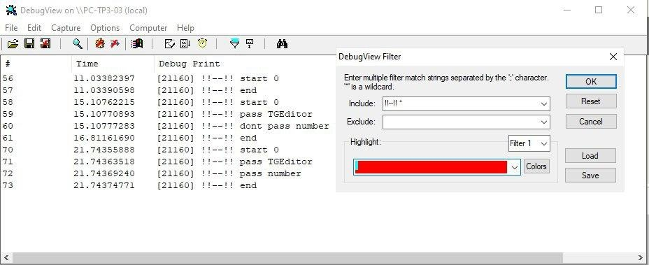Click the Reset button in filter dialog
Viewport: 649px width, 265px height.
click(591, 101)
